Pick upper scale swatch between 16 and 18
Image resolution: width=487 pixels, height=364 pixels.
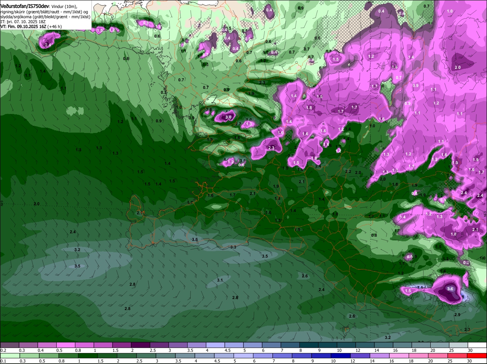402,345
